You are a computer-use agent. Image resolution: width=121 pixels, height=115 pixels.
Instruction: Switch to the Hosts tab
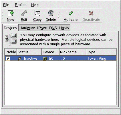click(64, 28)
